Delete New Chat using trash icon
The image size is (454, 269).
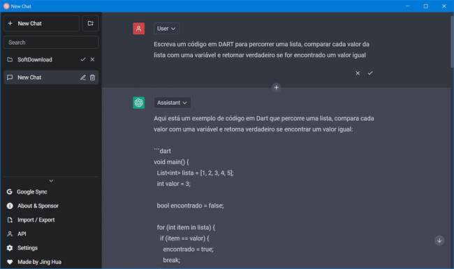[92, 78]
